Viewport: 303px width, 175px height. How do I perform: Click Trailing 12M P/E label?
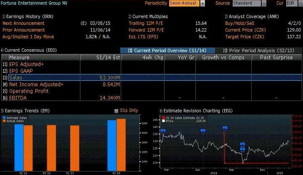click(146, 23)
